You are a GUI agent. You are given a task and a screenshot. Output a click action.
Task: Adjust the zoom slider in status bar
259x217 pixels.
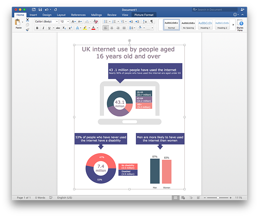[x=218, y=198]
